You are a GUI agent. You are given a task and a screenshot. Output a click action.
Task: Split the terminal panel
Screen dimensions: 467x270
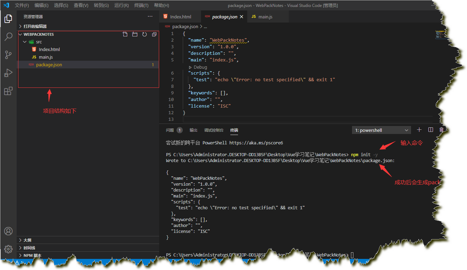coord(431,130)
